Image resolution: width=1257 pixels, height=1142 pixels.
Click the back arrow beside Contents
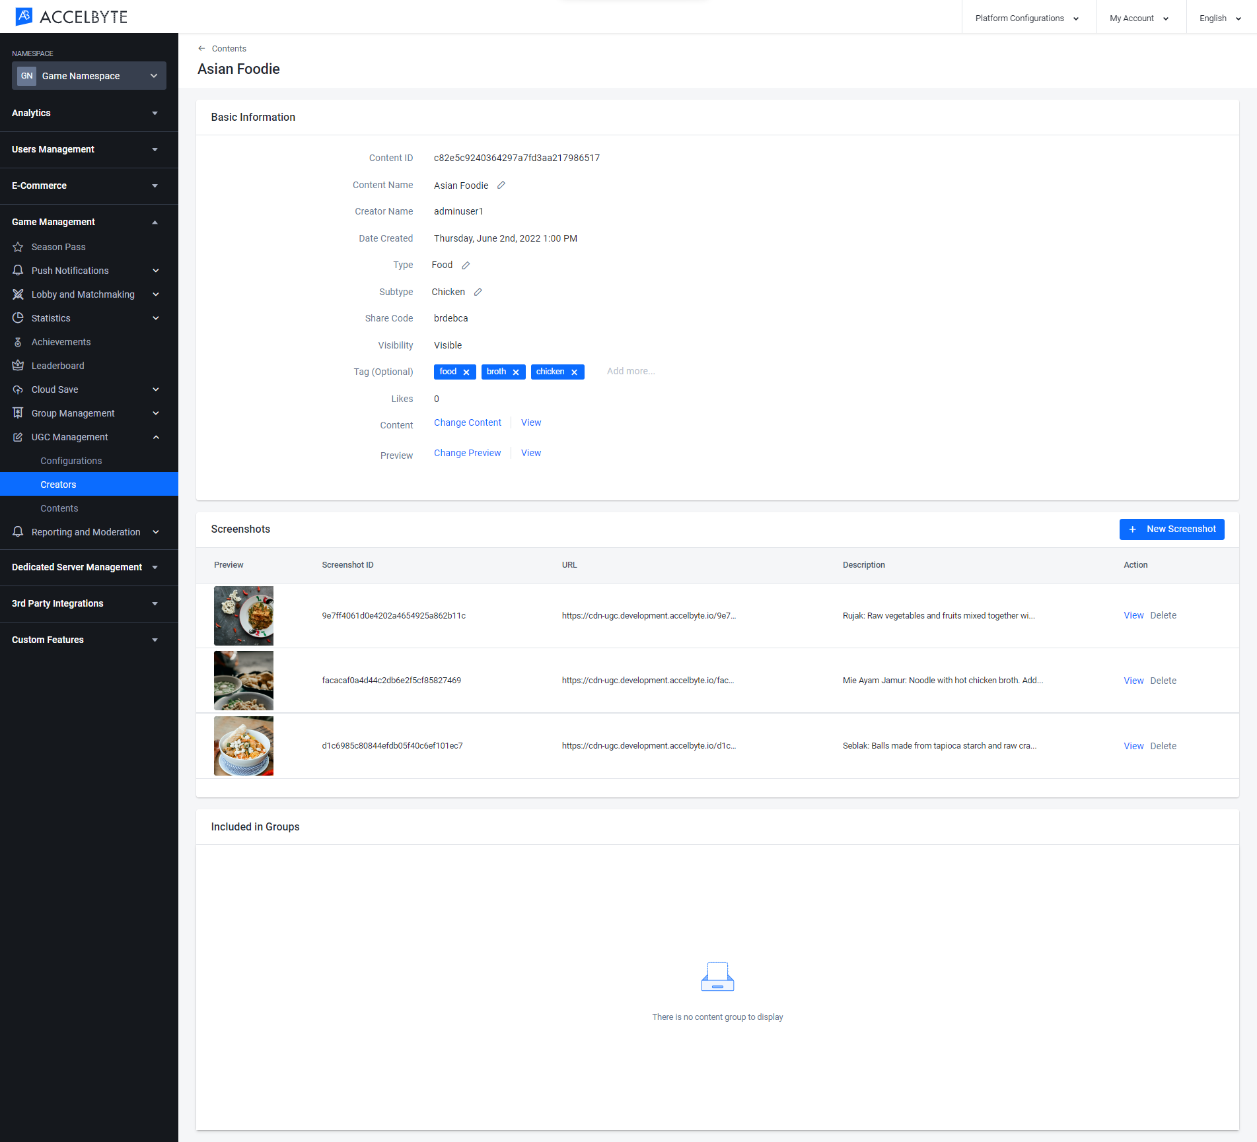tap(201, 48)
